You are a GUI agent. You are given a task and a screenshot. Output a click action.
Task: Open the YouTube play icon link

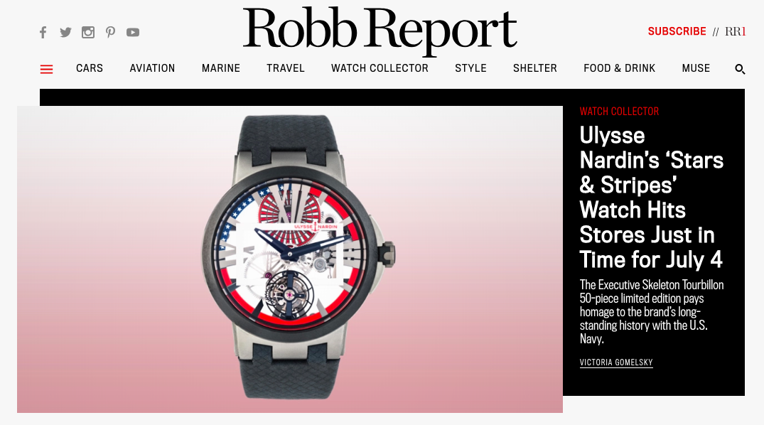[133, 33]
